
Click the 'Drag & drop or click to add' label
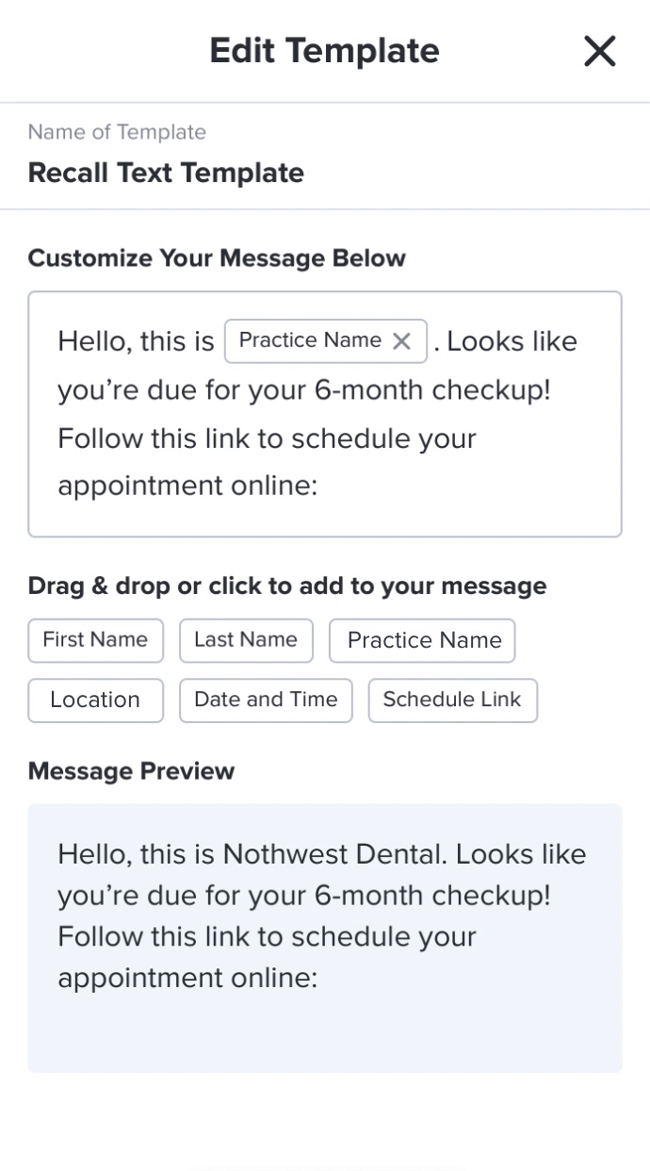286,586
